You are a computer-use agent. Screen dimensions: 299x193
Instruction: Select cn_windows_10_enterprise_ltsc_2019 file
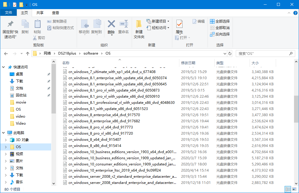coord(115,170)
